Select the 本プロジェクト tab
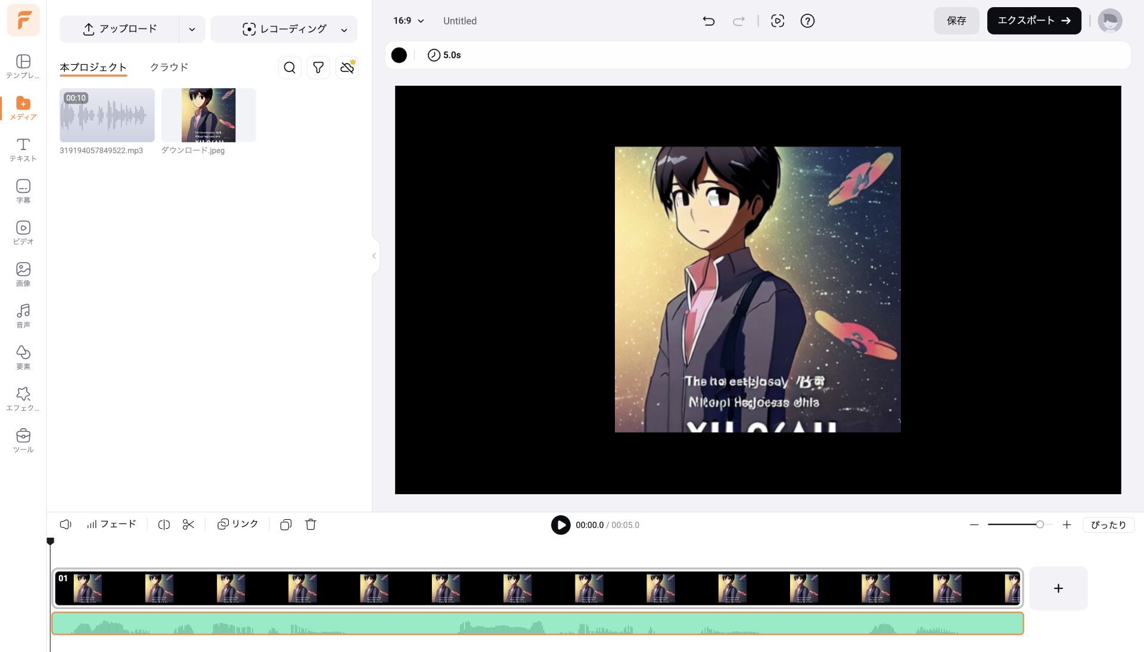 point(93,67)
